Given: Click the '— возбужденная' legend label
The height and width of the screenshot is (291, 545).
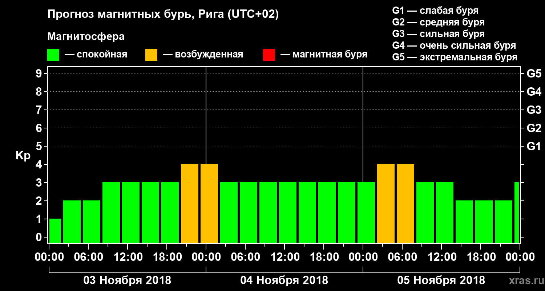Looking at the screenshot, I should pyautogui.click(x=203, y=55).
